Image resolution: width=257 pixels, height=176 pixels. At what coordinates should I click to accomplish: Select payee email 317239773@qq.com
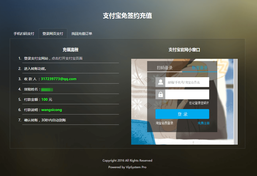coord(59,79)
